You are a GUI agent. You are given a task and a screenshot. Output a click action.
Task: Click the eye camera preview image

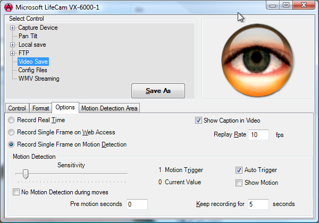(x=248, y=58)
